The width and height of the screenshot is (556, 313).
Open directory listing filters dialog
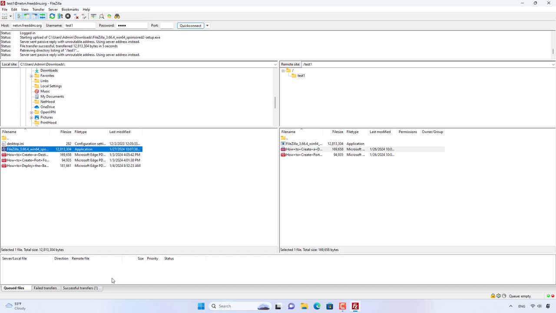pyautogui.click(x=93, y=16)
